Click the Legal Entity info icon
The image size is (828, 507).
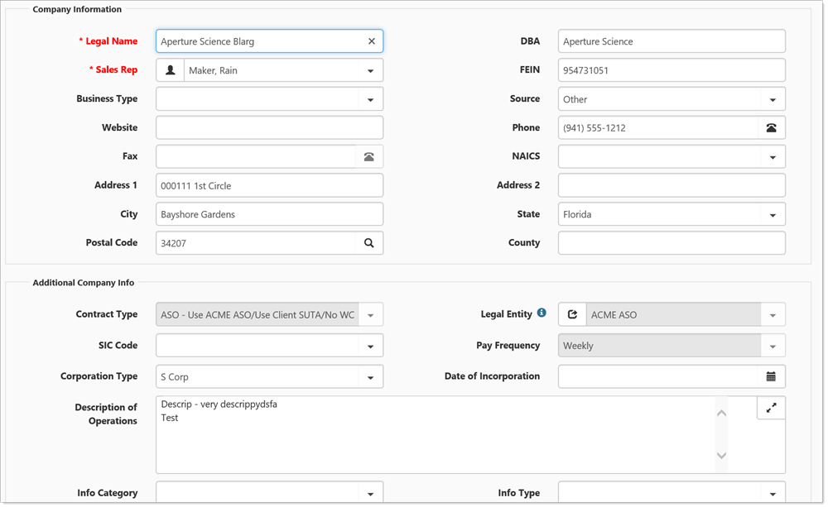coord(542,313)
